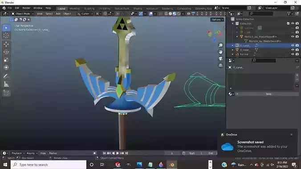Open the viewport Select menu
301x169 pixels.
[x=49, y=14]
